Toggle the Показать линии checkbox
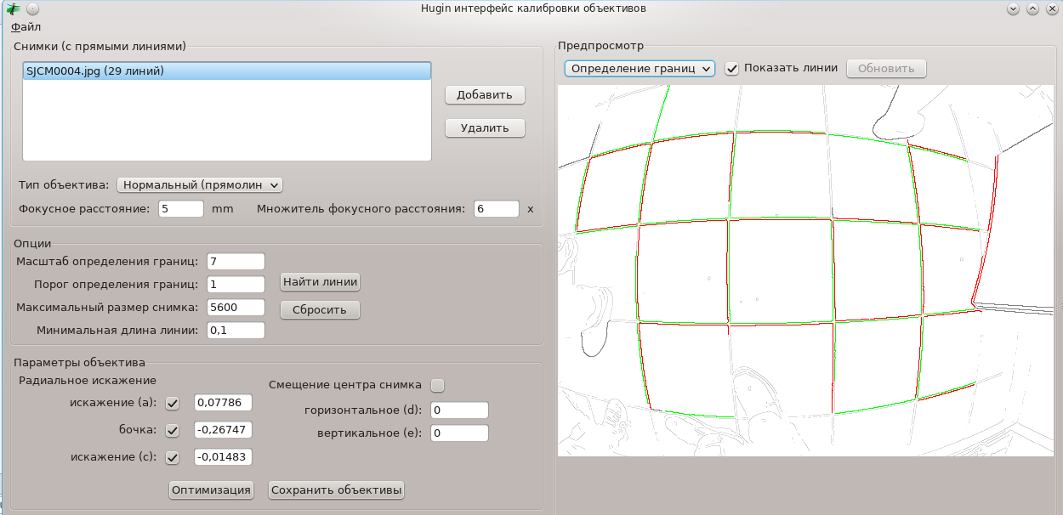1063x515 pixels. point(731,68)
